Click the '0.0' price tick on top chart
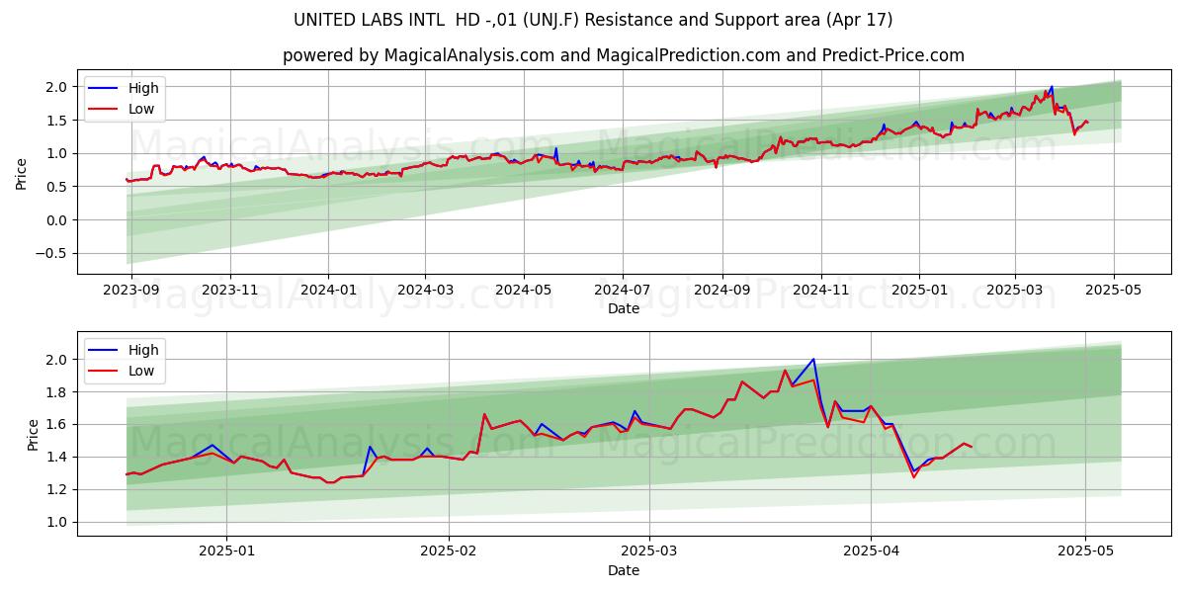This screenshot has height=593, width=1186. (57, 219)
